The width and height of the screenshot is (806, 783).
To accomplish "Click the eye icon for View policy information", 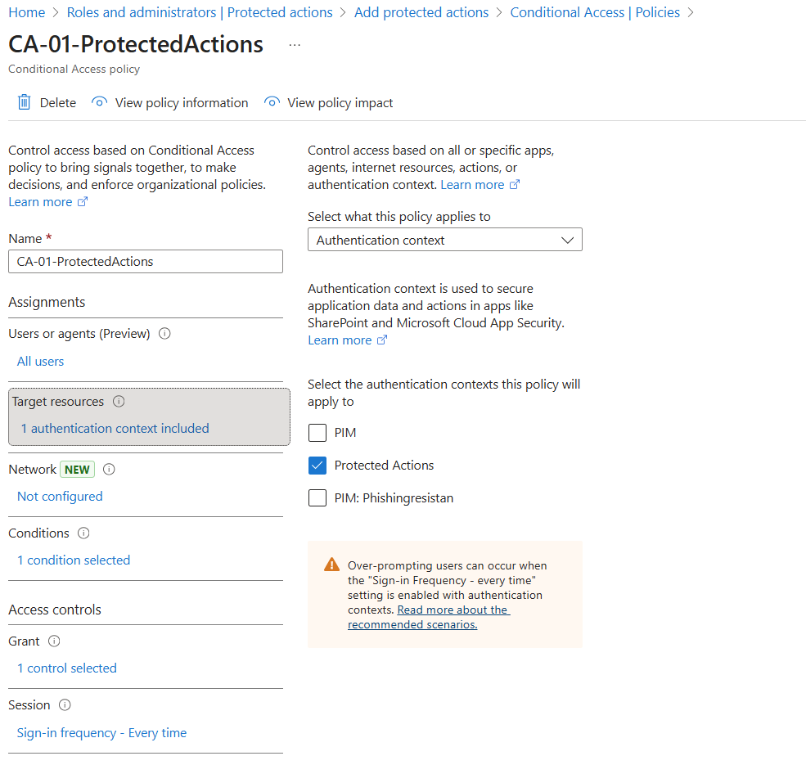I will click(99, 102).
